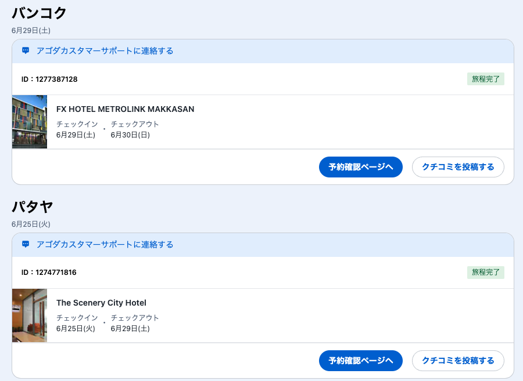Click chat icon in Bangkok booking banner
The width and height of the screenshot is (523, 381).
point(26,51)
